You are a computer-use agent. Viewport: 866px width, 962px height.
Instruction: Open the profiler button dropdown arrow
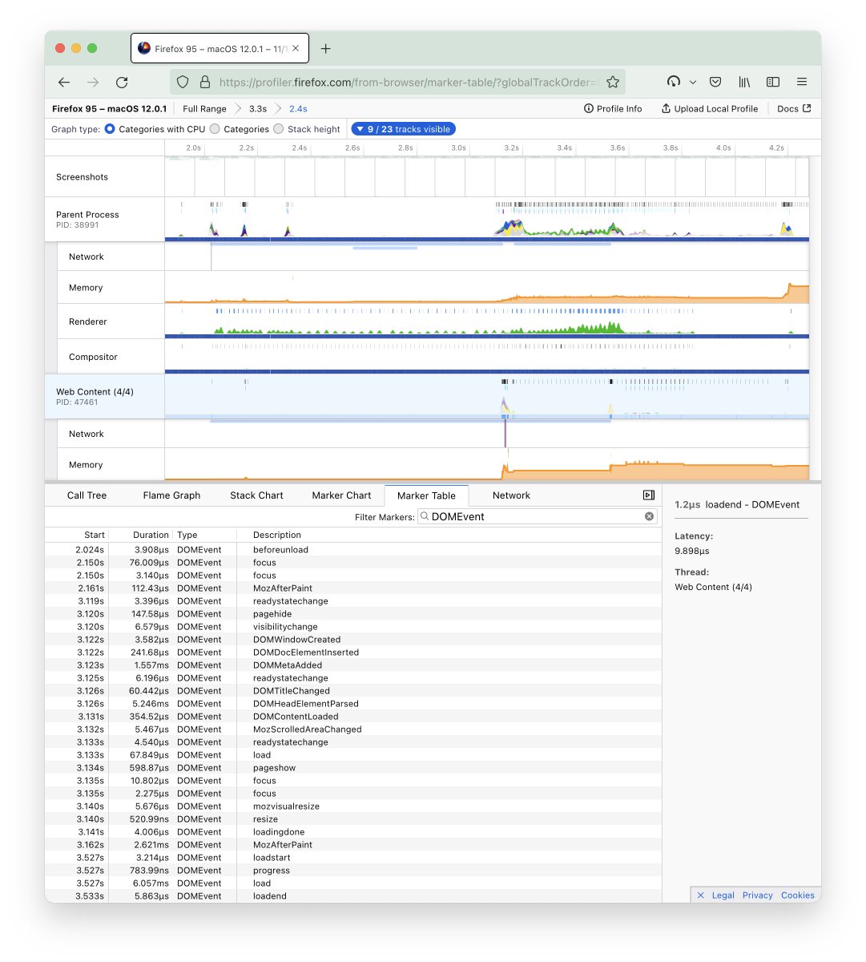[693, 82]
